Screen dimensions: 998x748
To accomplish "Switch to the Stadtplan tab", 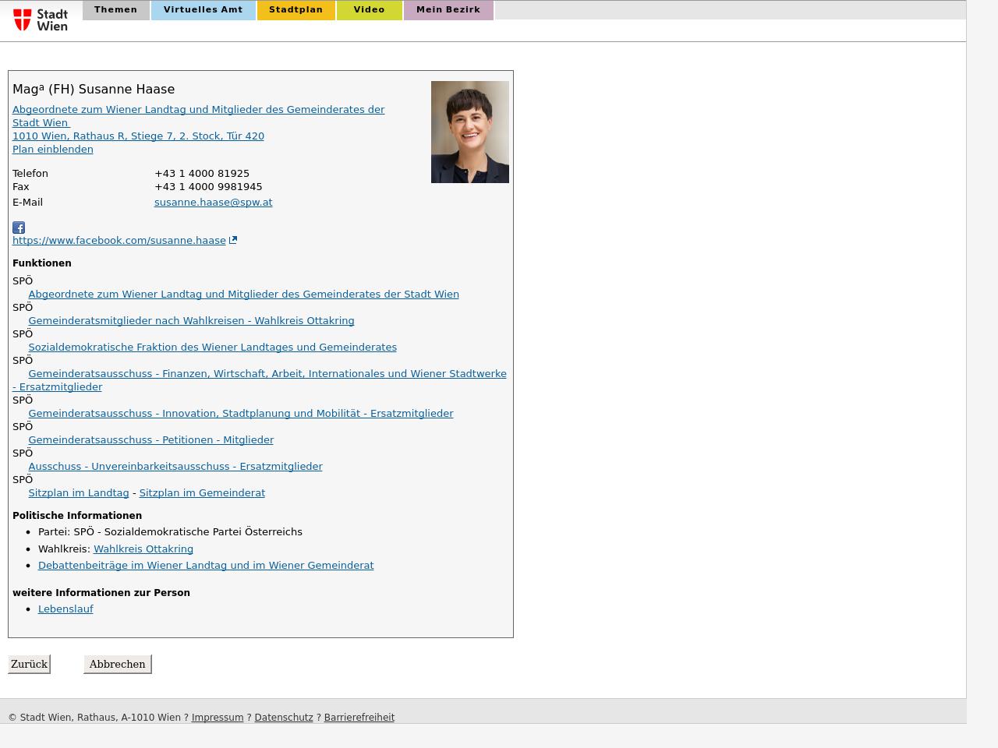I will coord(296,10).
